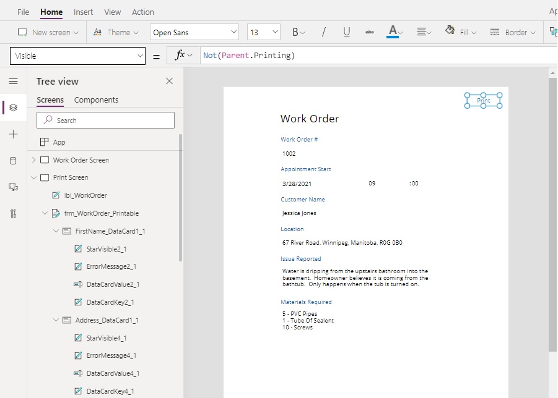The width and height of the screenshot is (558, 398).
Task: Toggle the hamburger menu in left rail
Action: [x=13, y=82]
